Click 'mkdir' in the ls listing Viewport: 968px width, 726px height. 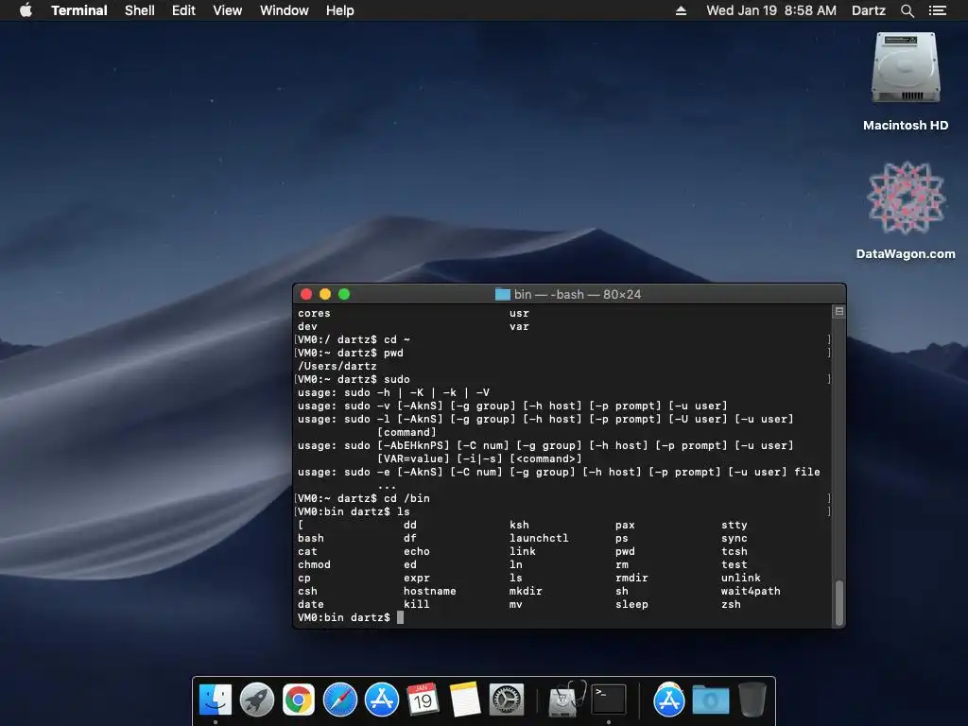(x=526, y=592)
